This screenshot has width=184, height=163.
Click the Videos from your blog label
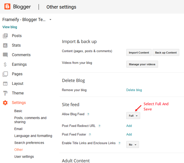tap(77, 63)
